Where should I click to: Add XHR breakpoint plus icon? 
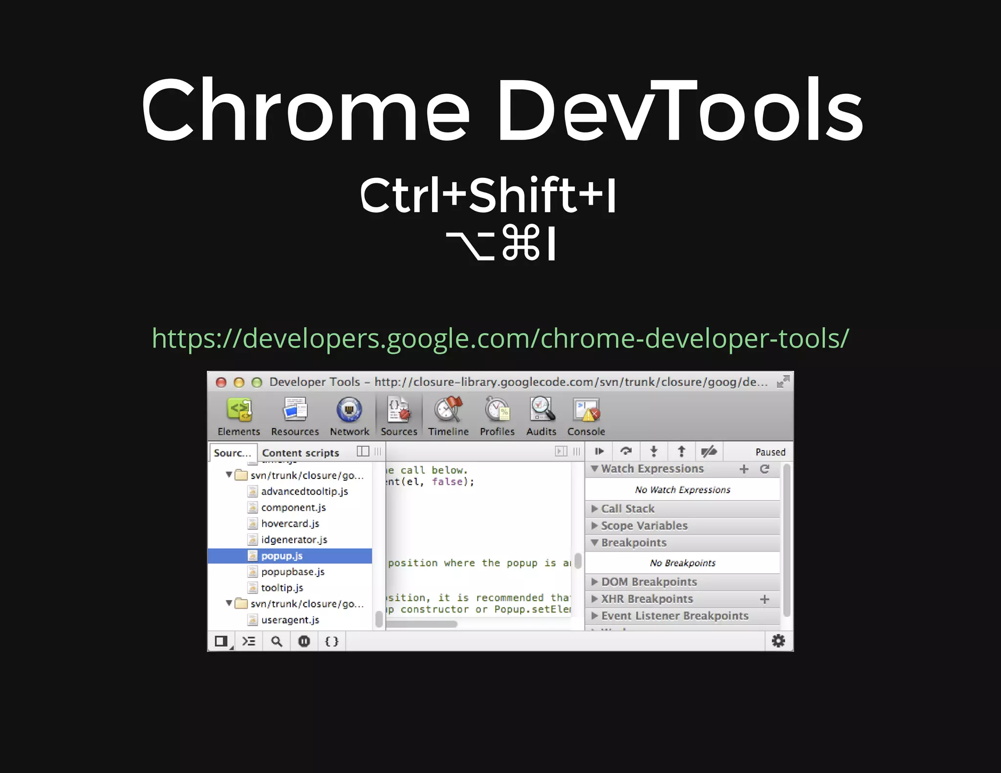pos(765,599)
